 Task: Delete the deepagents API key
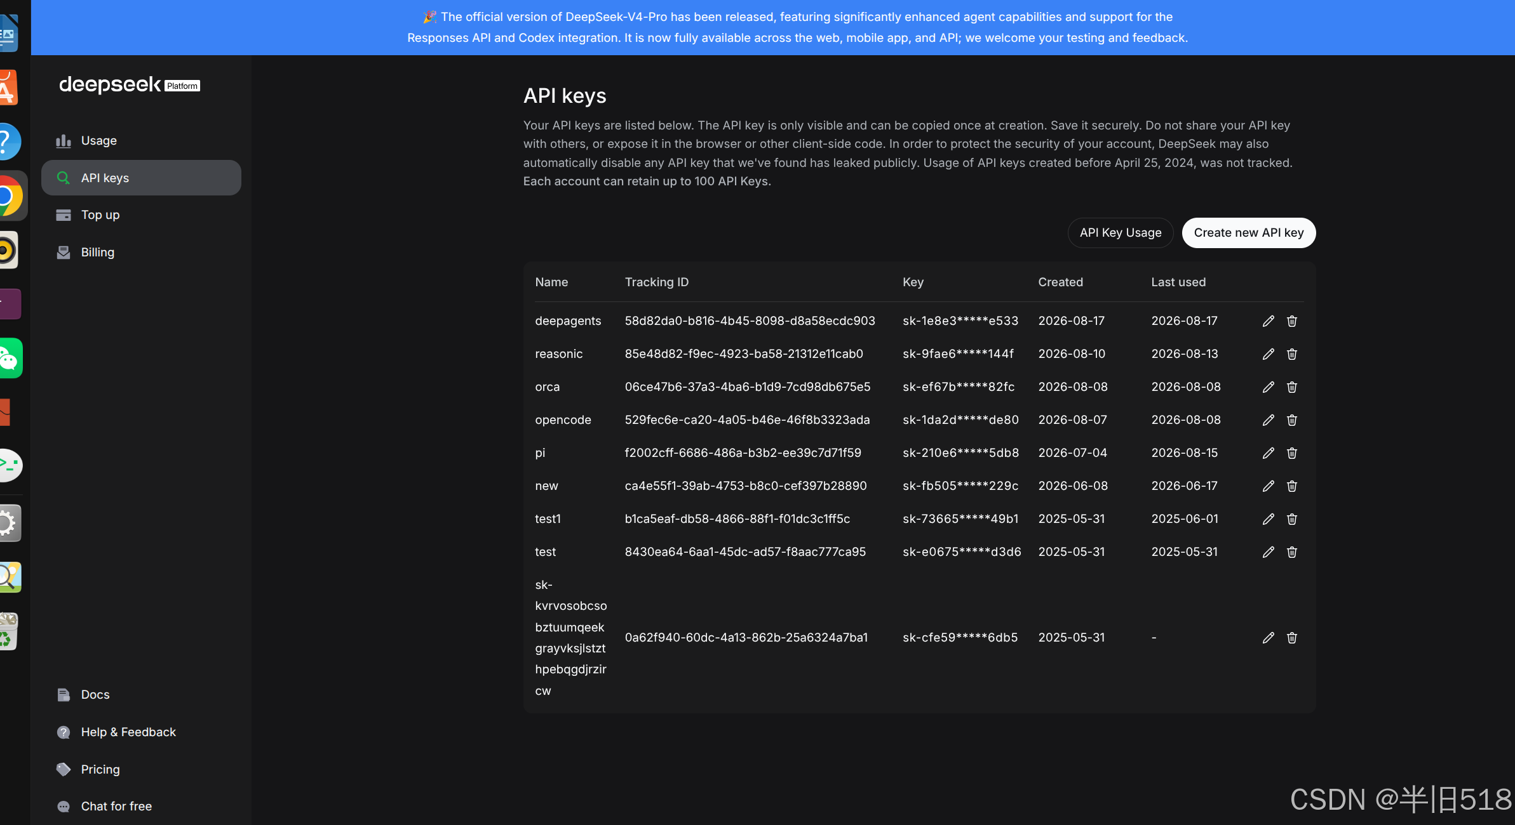(x=1291, y=321)
